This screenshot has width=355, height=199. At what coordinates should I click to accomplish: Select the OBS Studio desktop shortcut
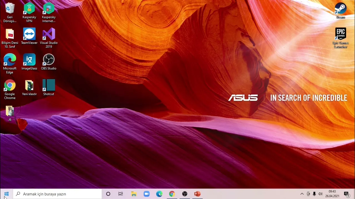click(49, 62)
